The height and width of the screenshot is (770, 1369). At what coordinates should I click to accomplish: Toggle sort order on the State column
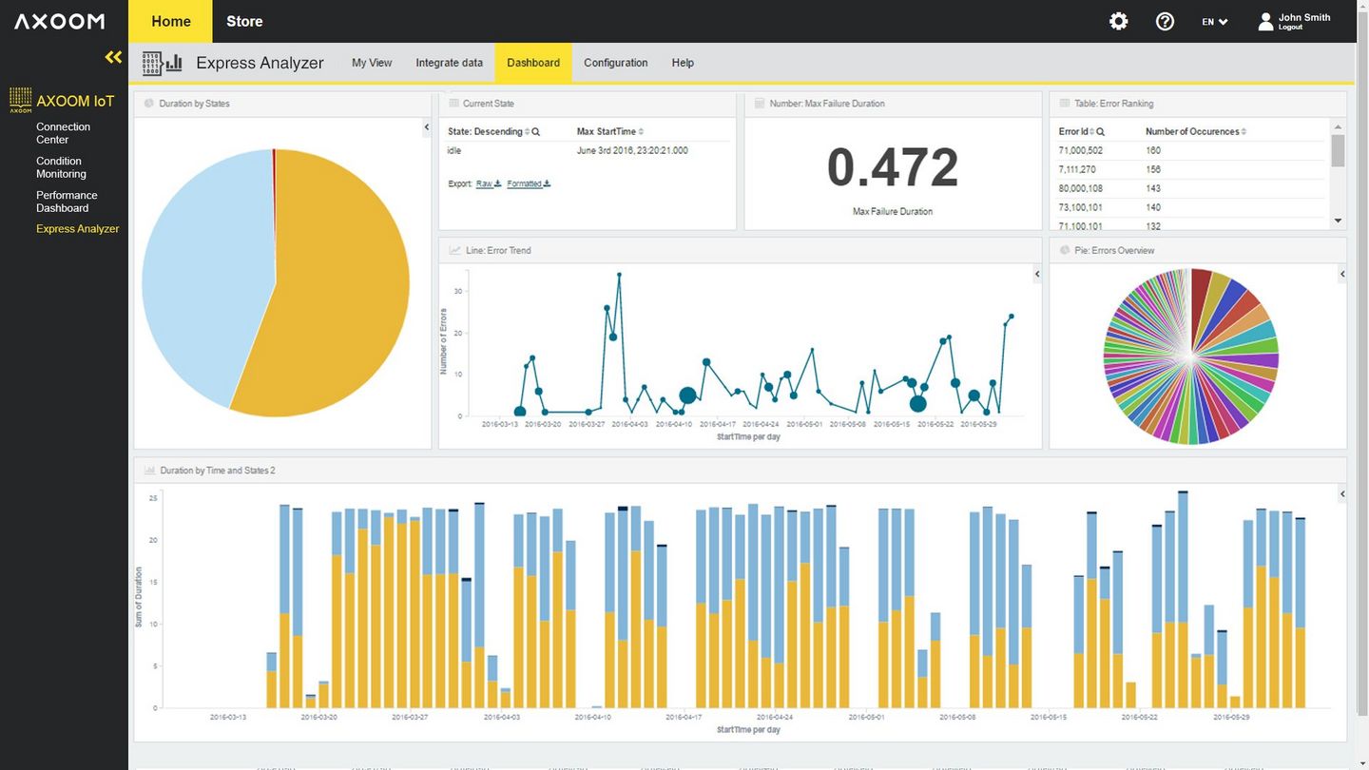click(x=528, y=132)
